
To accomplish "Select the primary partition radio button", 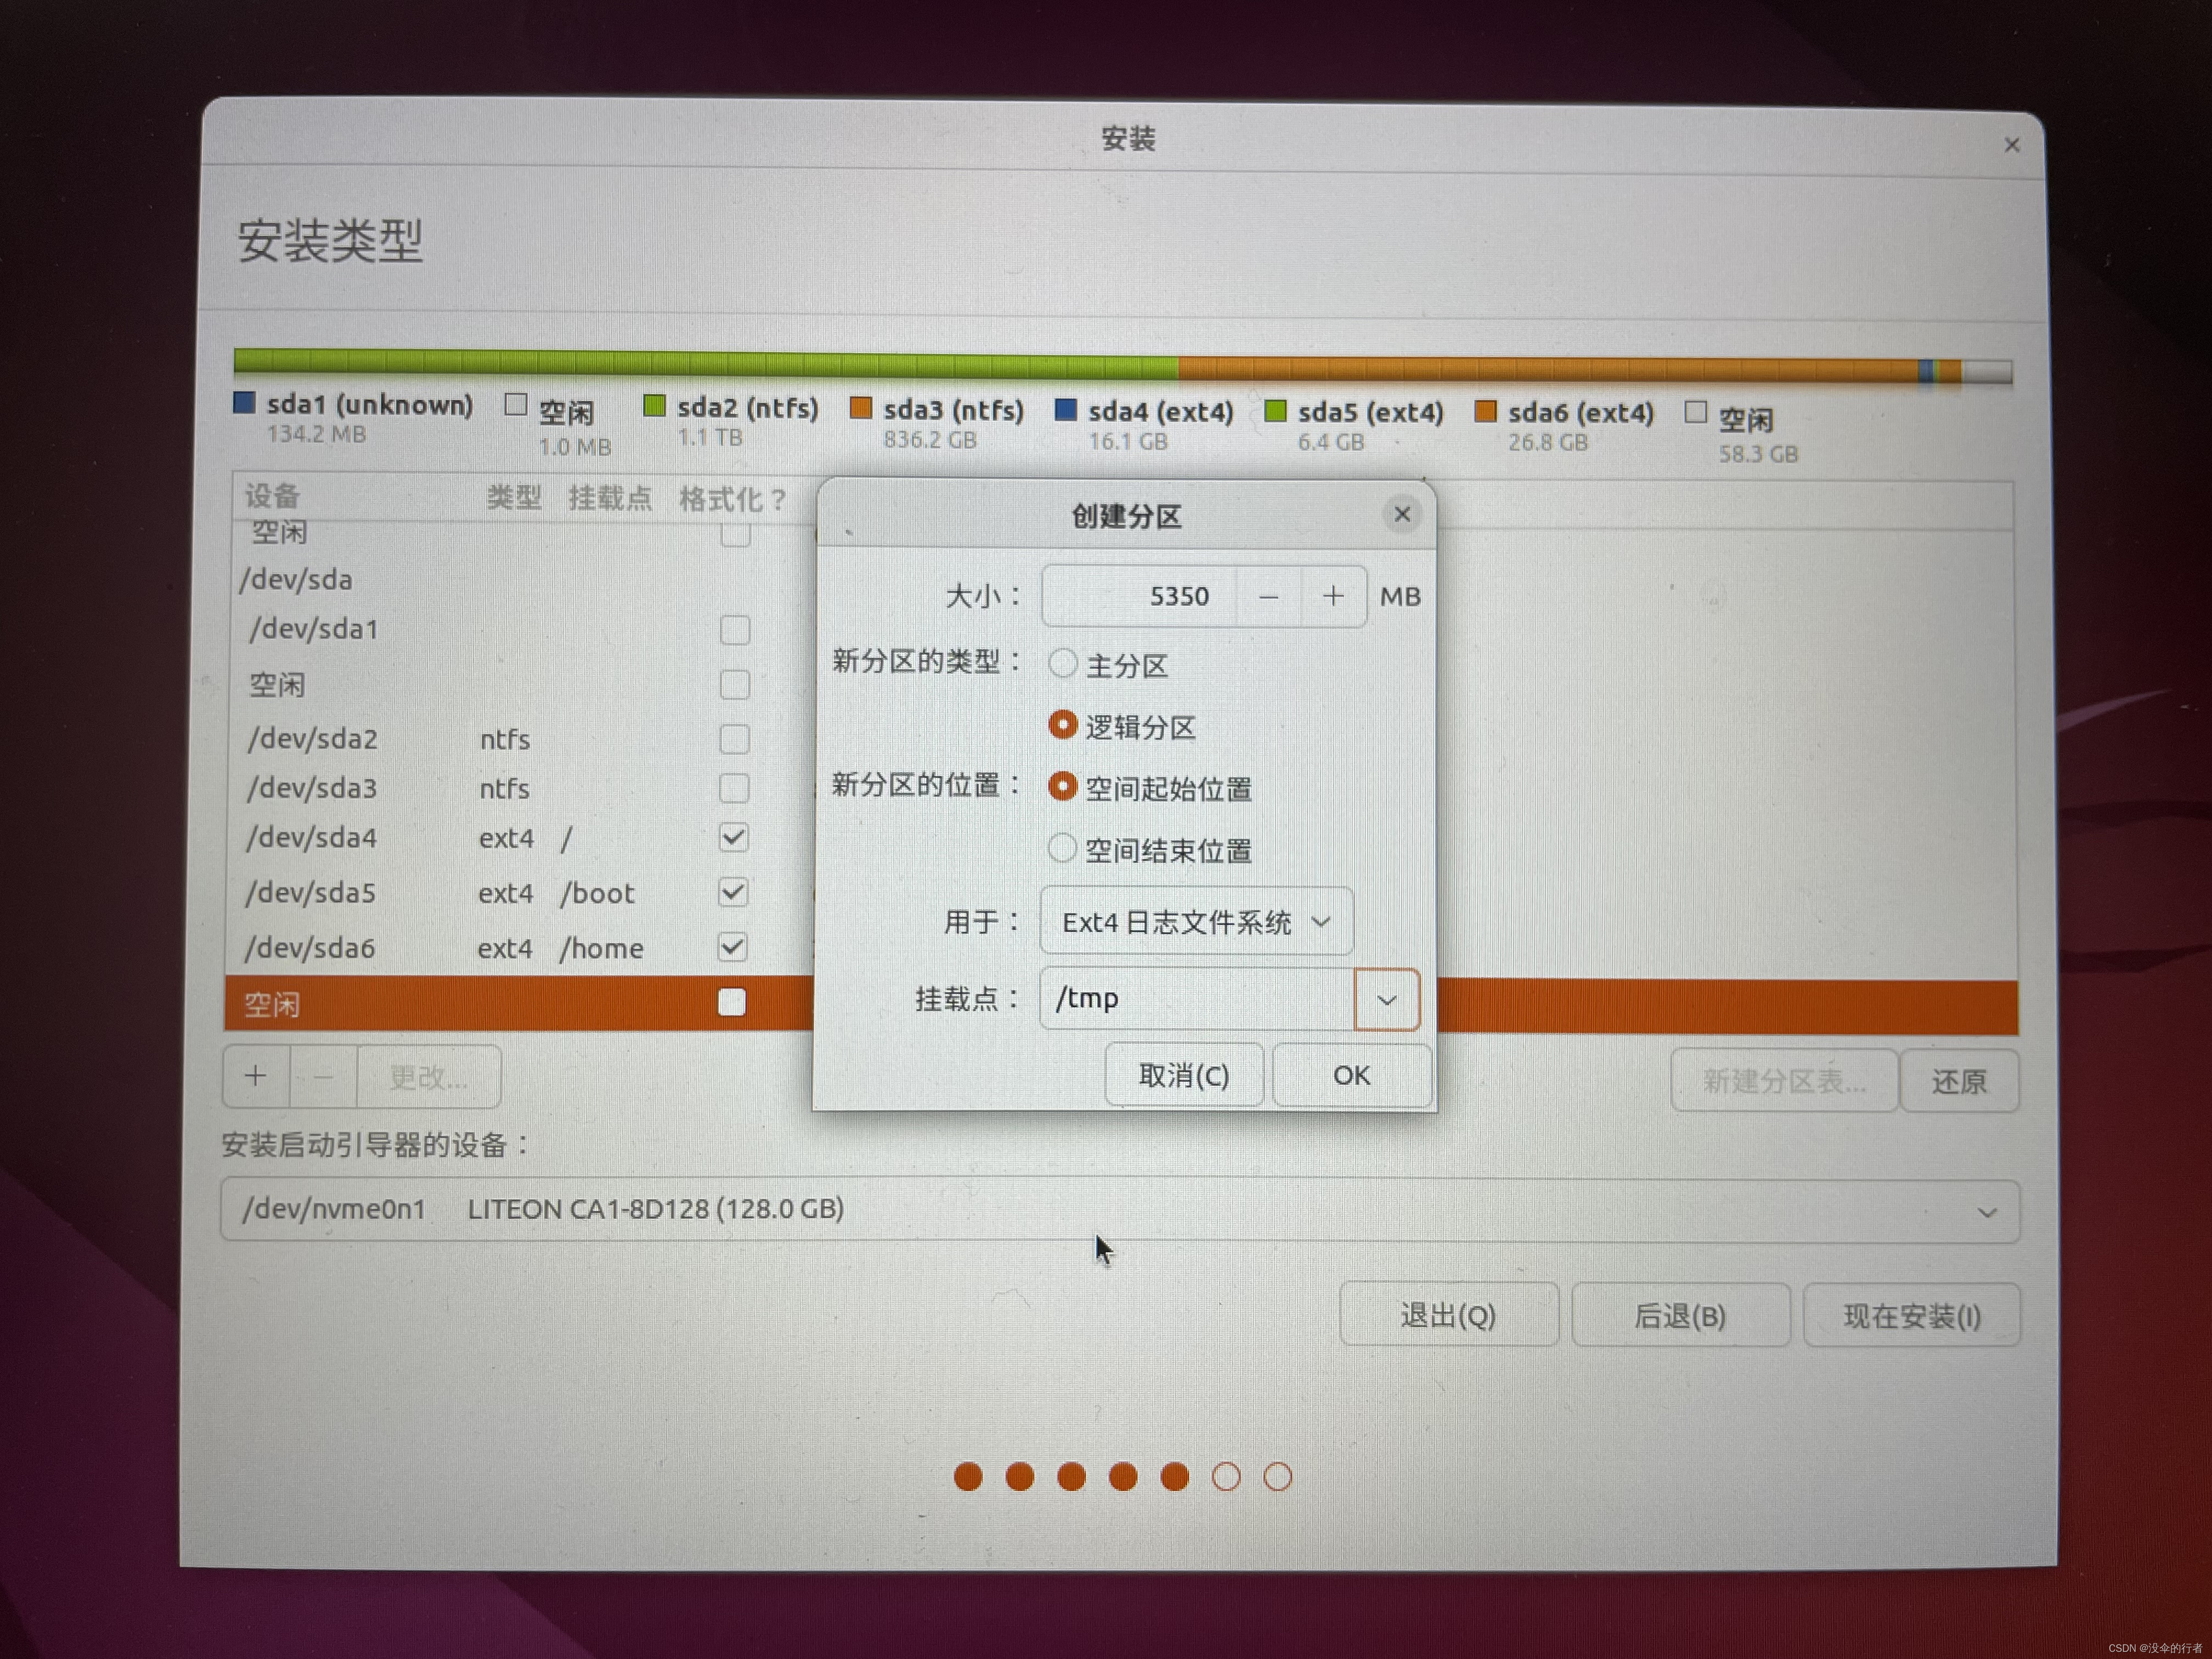I will (1062, 663).
